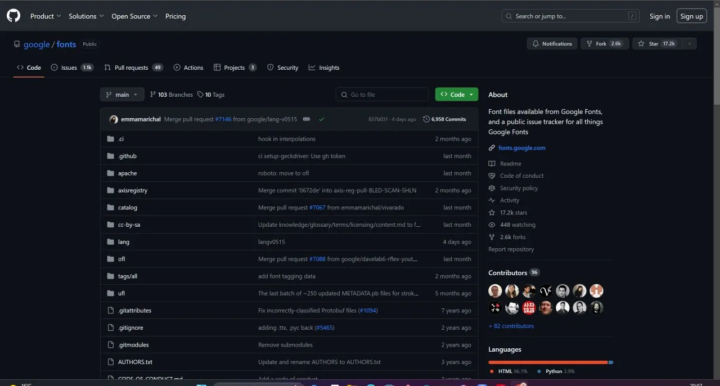Screen dimensions: 720x386
Task: Click the Notifications bell button
Action: pyautogui.click(x=552, y=43)
